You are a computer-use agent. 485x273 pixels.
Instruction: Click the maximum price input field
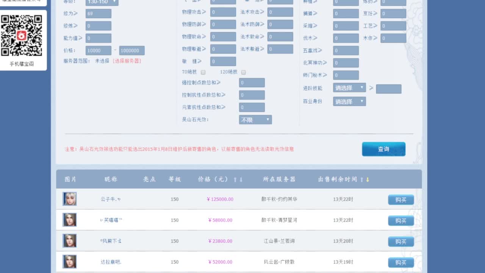click(x=132, y=50)
